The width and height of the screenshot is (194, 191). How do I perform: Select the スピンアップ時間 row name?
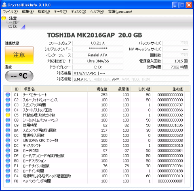click(x=34, y=105)
